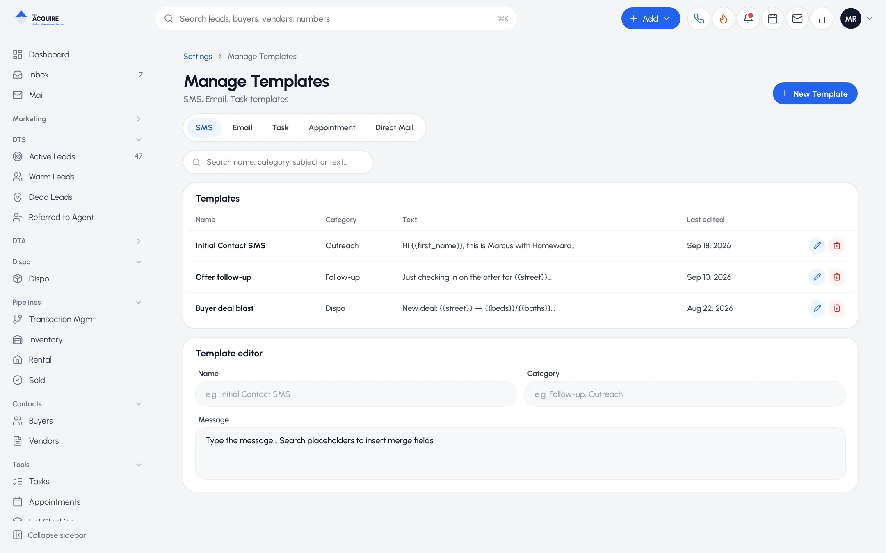Open Active Leads list
886x553 pixels.
click(78, 156)
